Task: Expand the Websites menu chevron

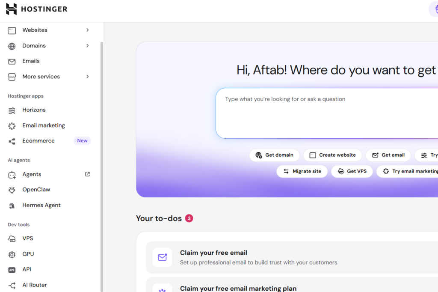Action: coord(87,30)
